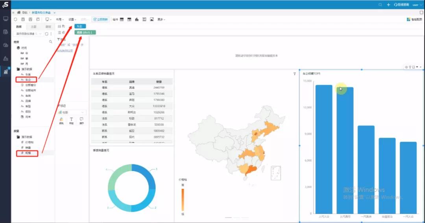The height and width of the screenshot is (223, 425).
Task: Select the 车企 dimension field
Action: [28, 80]
